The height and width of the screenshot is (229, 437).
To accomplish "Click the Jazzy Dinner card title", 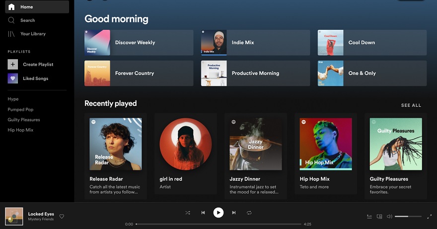I will pos(245,179).
